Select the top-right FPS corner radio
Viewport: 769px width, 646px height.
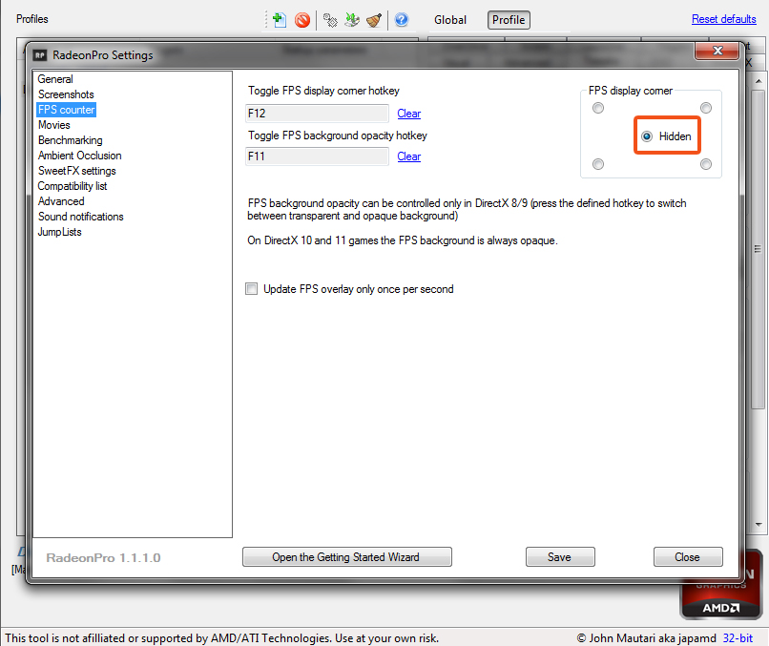(706, 108)
